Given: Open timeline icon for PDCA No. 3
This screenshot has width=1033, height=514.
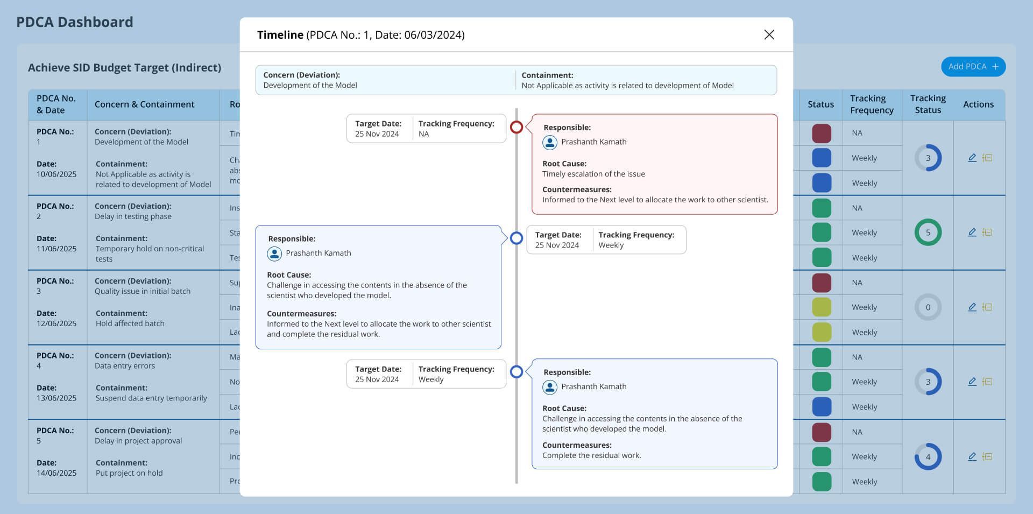Looking at the screenshot, I should point(987,307).
